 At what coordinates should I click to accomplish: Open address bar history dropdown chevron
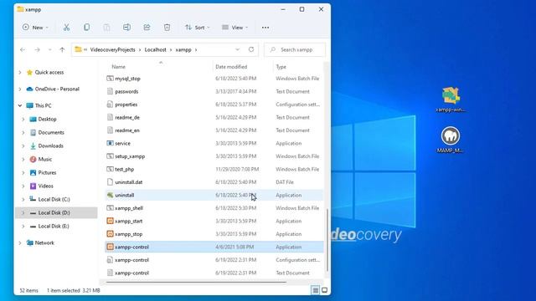point(237,50)
